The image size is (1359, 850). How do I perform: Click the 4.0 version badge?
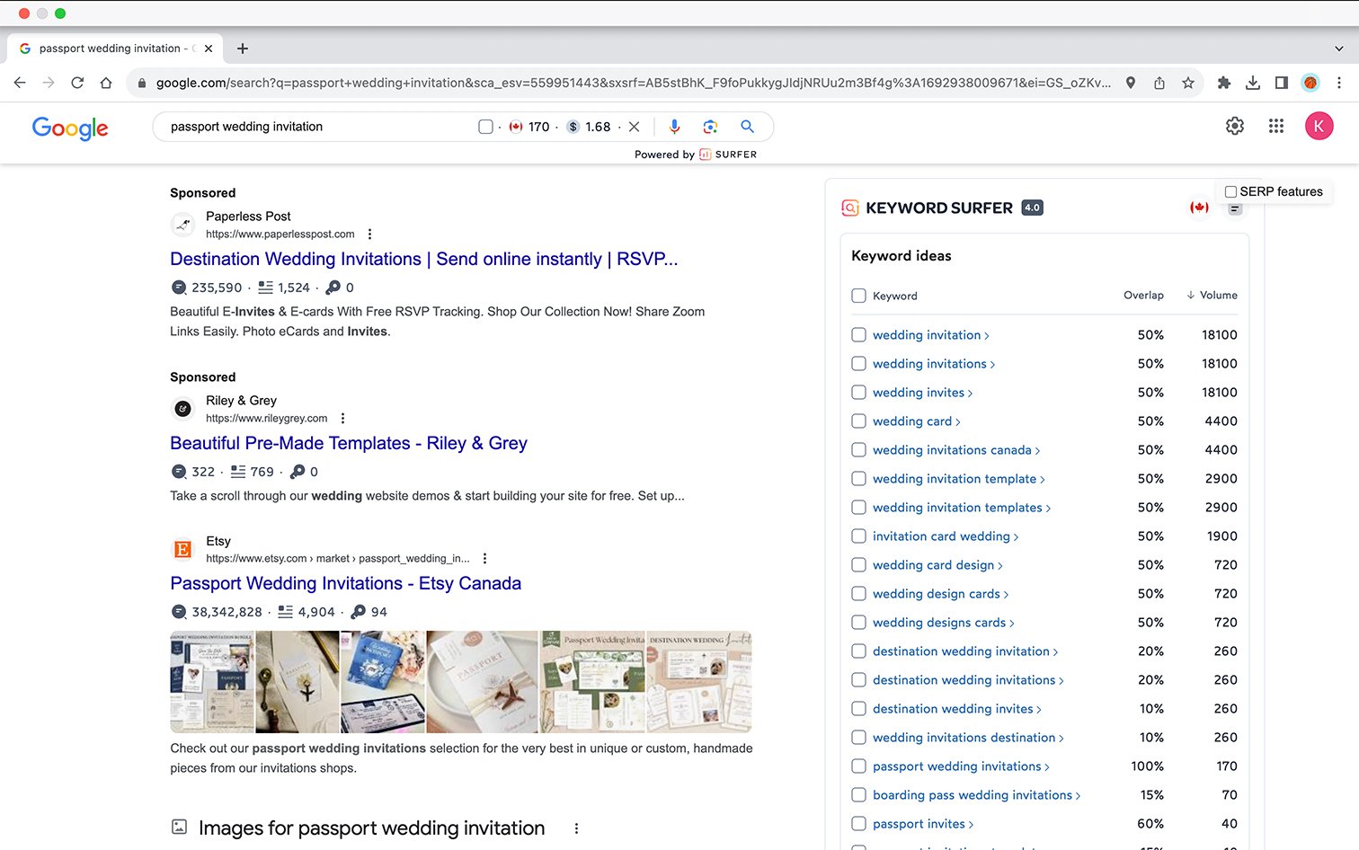(x=1032, y=208)
